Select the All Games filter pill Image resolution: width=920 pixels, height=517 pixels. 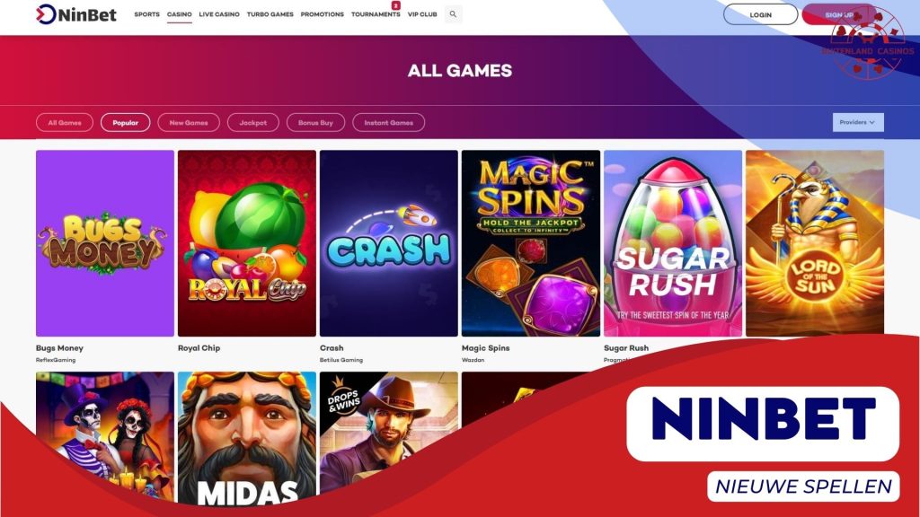click(x=65, y=122)
